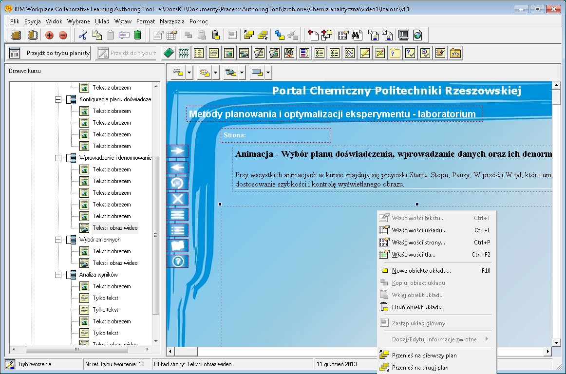Click the right-arrow next page button
Image resolution: width=566 pixels, height=374 pixels.
click(x=178, y=151)
